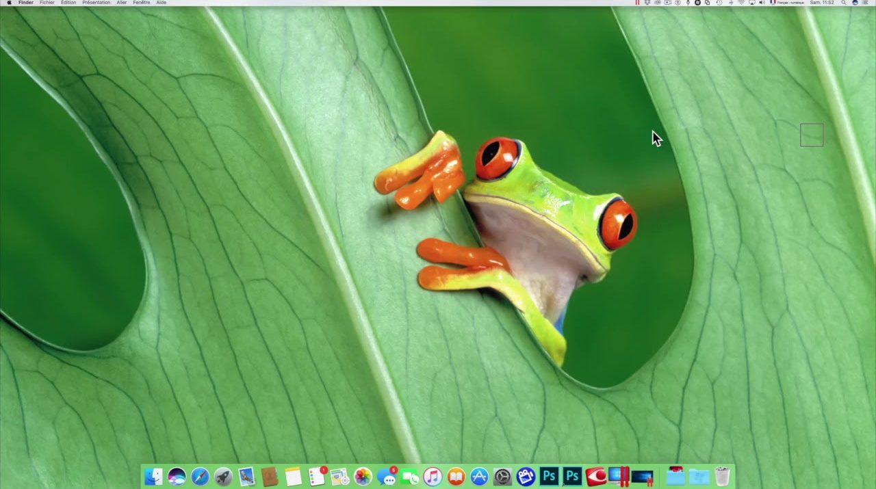Toggle Wi-Fi status menu in menu bar

(740, 3)
